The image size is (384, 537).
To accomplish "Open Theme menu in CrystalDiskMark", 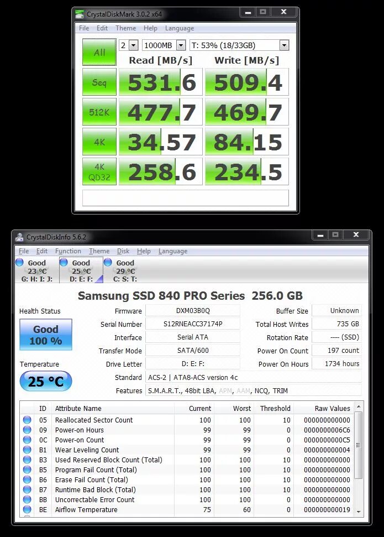I will [125, 28].
